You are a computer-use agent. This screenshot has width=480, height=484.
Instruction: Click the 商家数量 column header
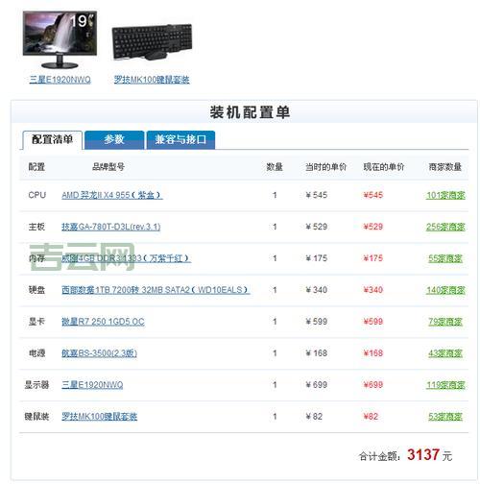coord(445,167)
